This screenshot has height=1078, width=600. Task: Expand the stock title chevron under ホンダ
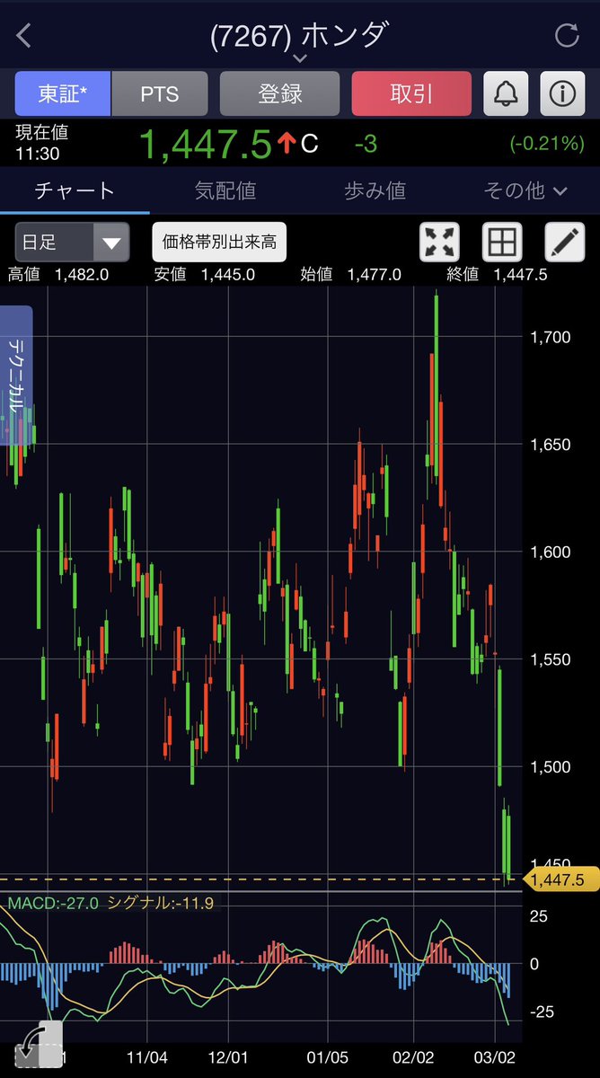click(300, 58)
